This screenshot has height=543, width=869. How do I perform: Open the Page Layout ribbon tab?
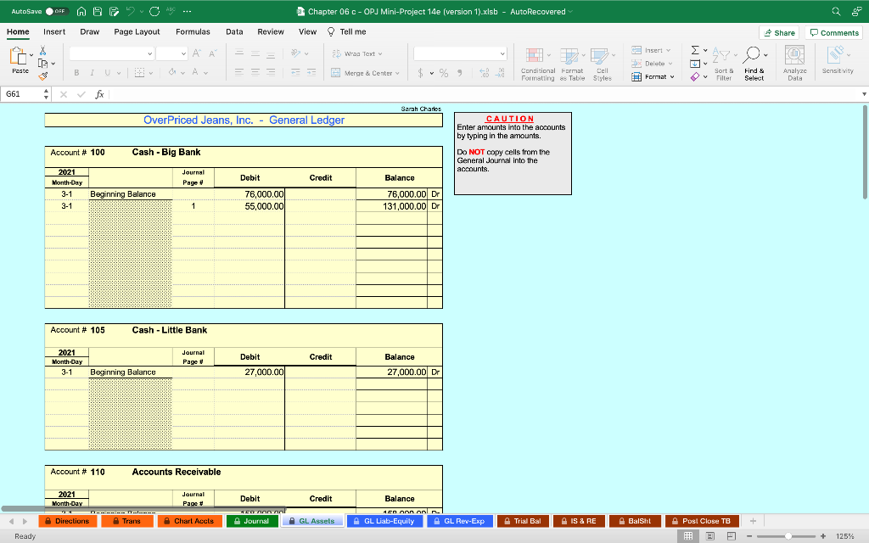pyautogui.click(x=137, y=31)
